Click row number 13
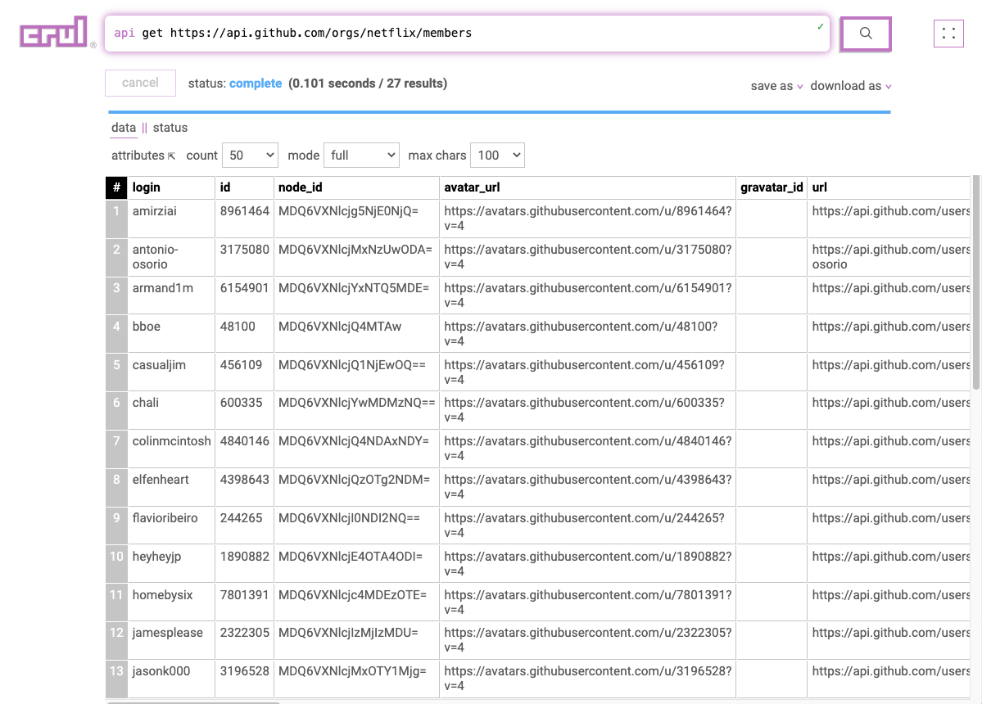 [x=116, y=679]
